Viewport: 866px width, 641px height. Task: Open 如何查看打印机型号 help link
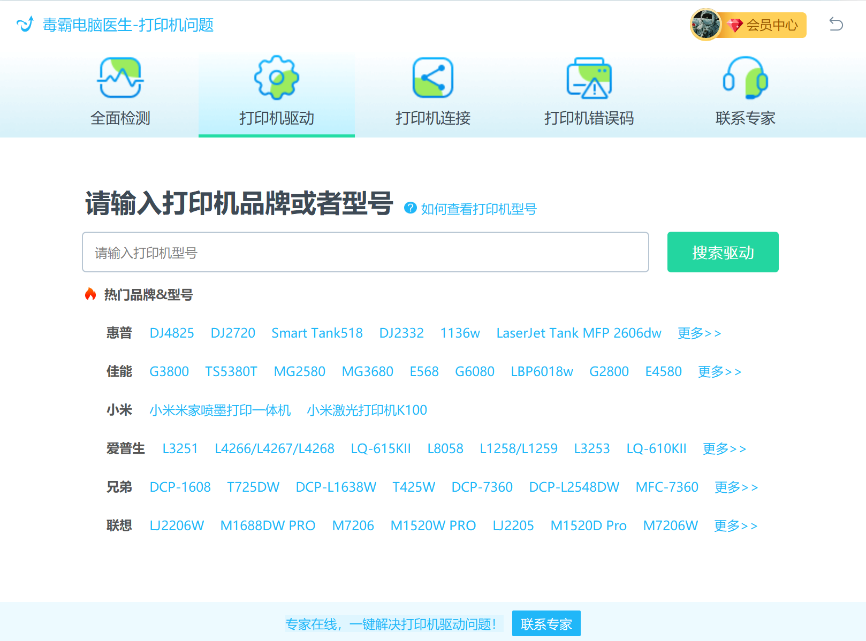point(478,209)
